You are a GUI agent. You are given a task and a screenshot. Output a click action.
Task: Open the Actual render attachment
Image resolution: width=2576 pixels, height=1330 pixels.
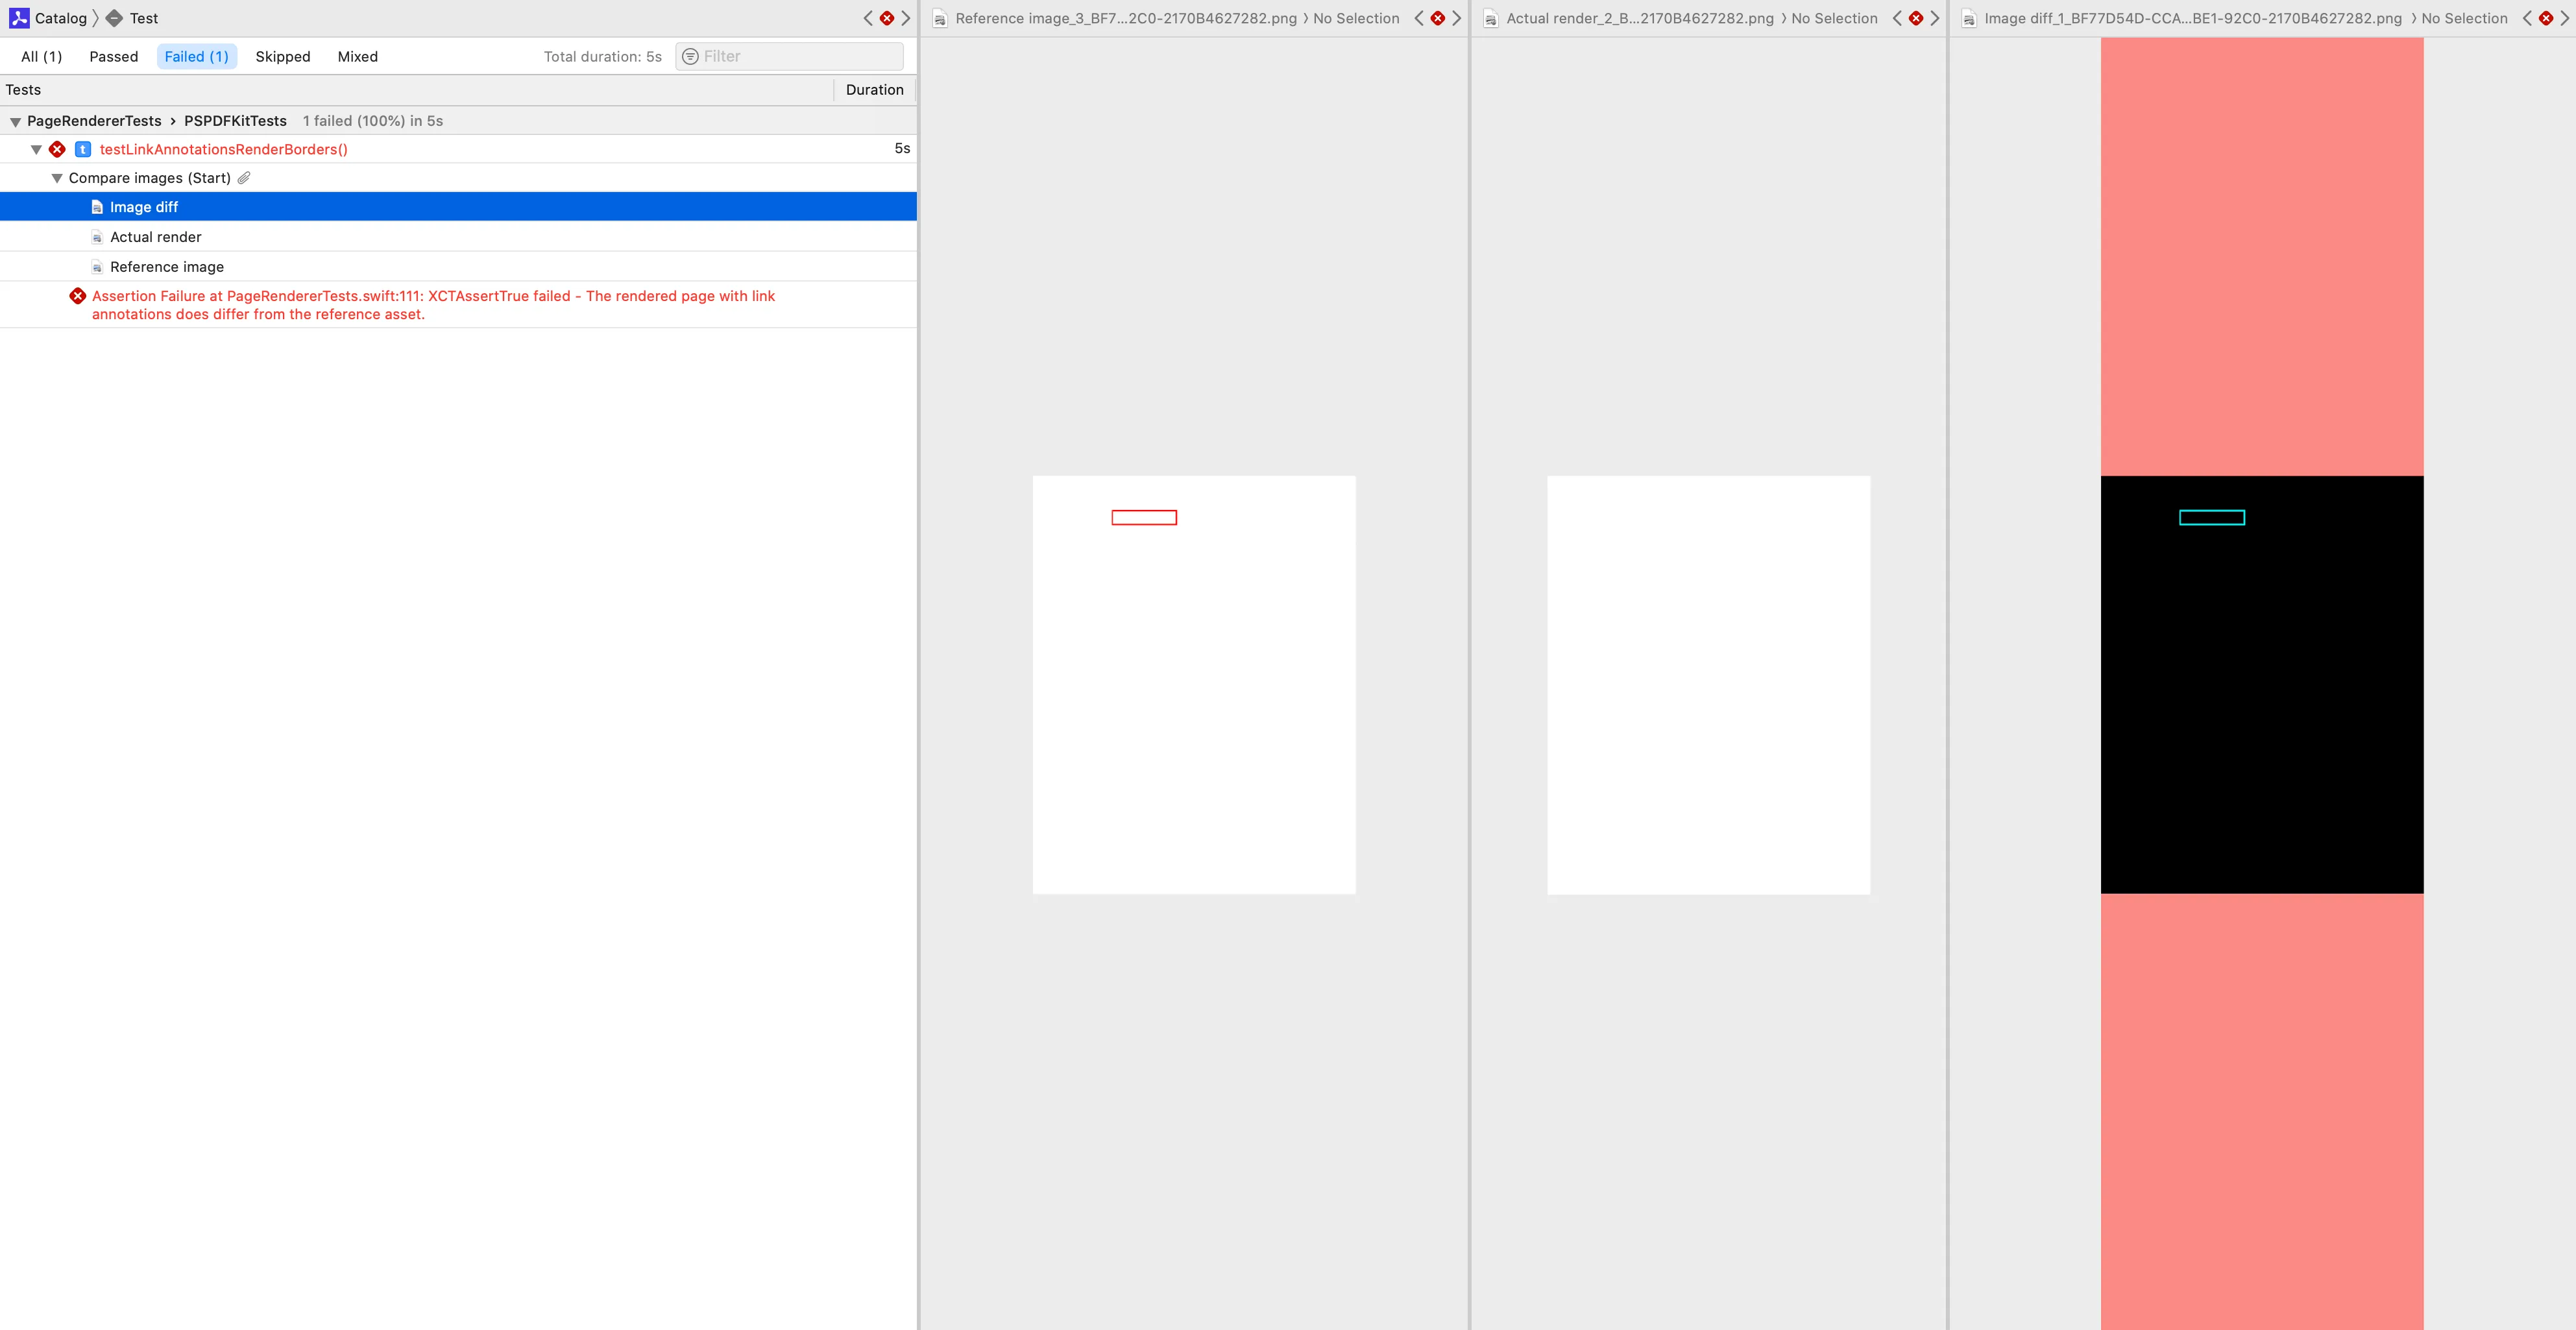[155, 237]
